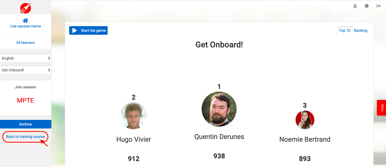Switch to the Top 10 tab

coord(345,30)
